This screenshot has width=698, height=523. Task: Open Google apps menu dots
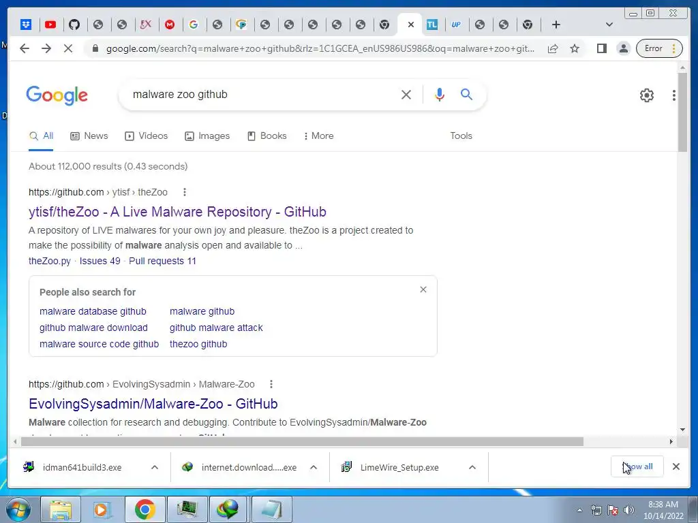tap(674, 95)
